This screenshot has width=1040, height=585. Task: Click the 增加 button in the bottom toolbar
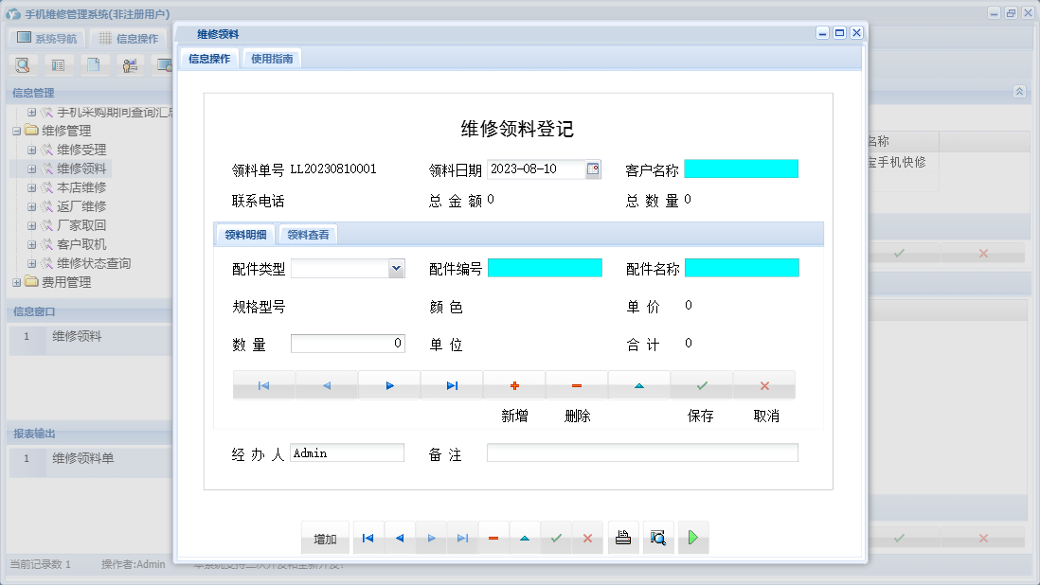(x=324, y=537)
